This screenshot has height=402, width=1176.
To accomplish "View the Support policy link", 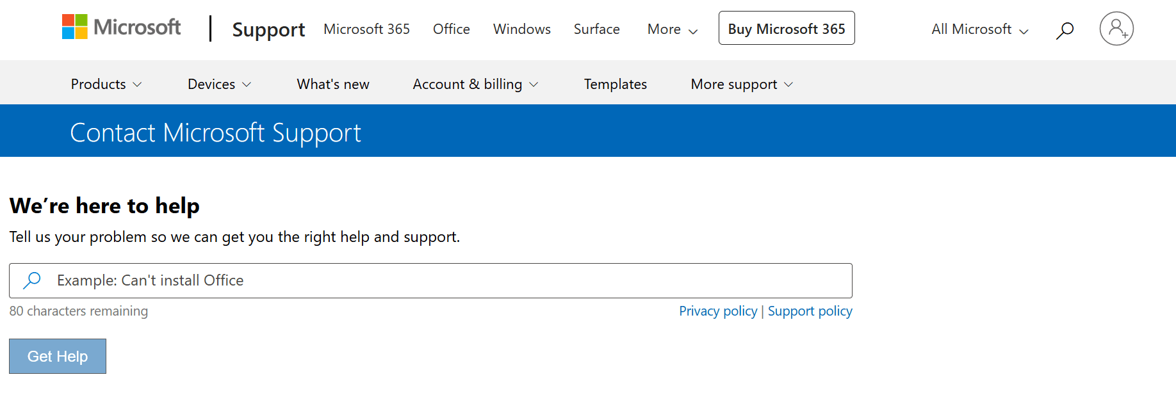I will [810, 311].
